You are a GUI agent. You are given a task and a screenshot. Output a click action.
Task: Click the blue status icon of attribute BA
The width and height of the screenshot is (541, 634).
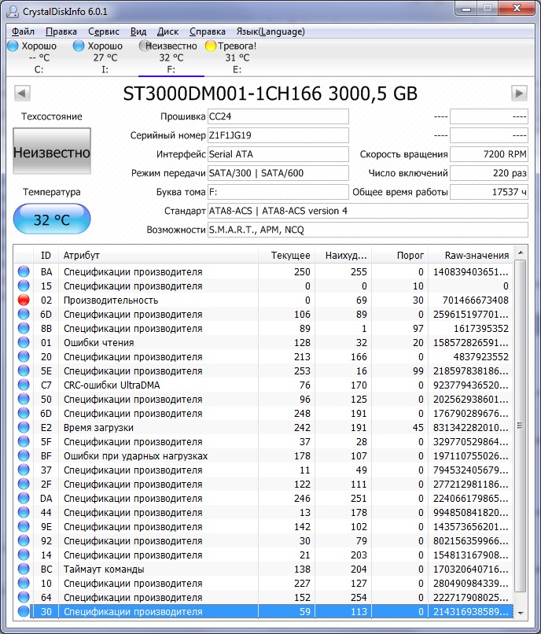point(24,271)
